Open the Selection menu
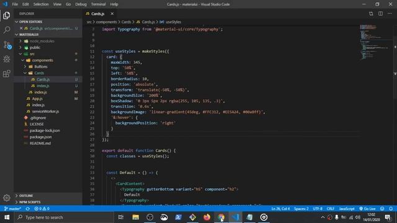Screen dimensions: 397x223 (x=41, y=4)
